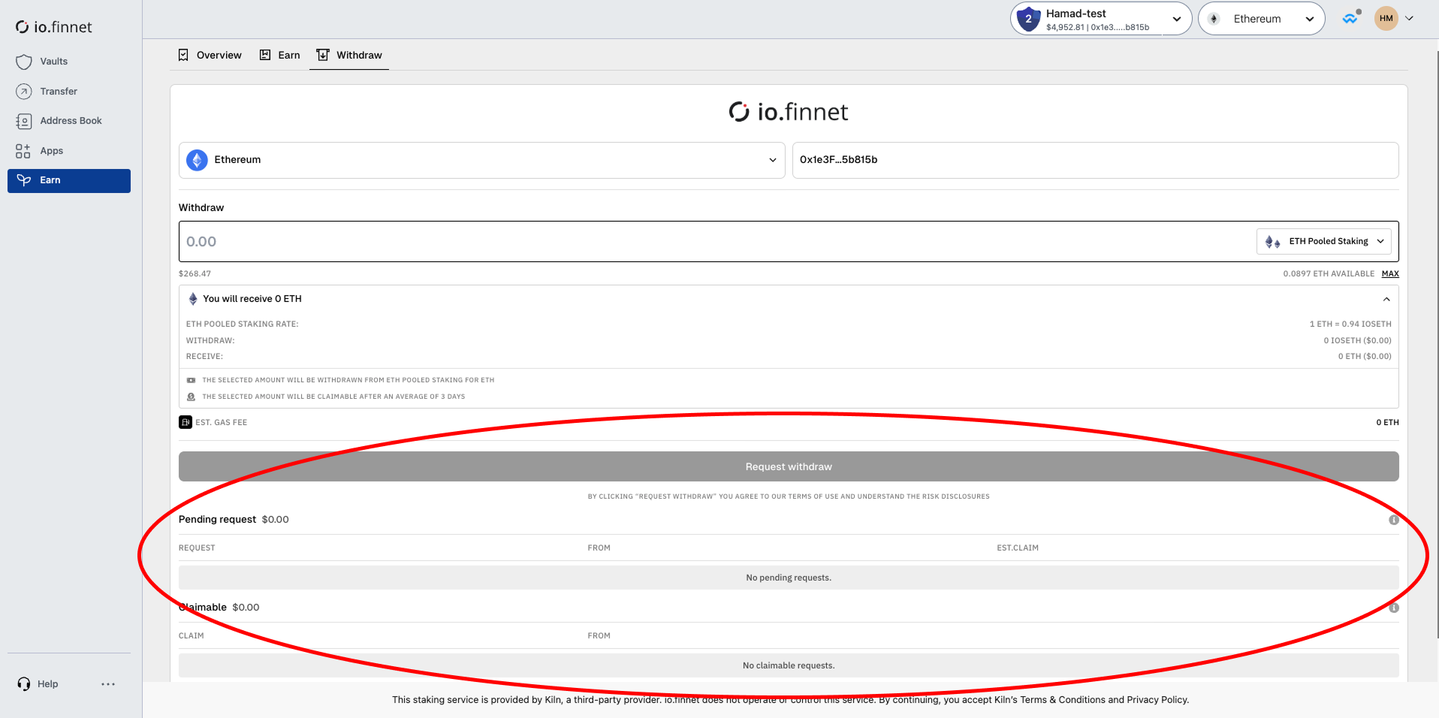Click the REQUEST column header
The image size is (1439, 718).
[197, 548]
